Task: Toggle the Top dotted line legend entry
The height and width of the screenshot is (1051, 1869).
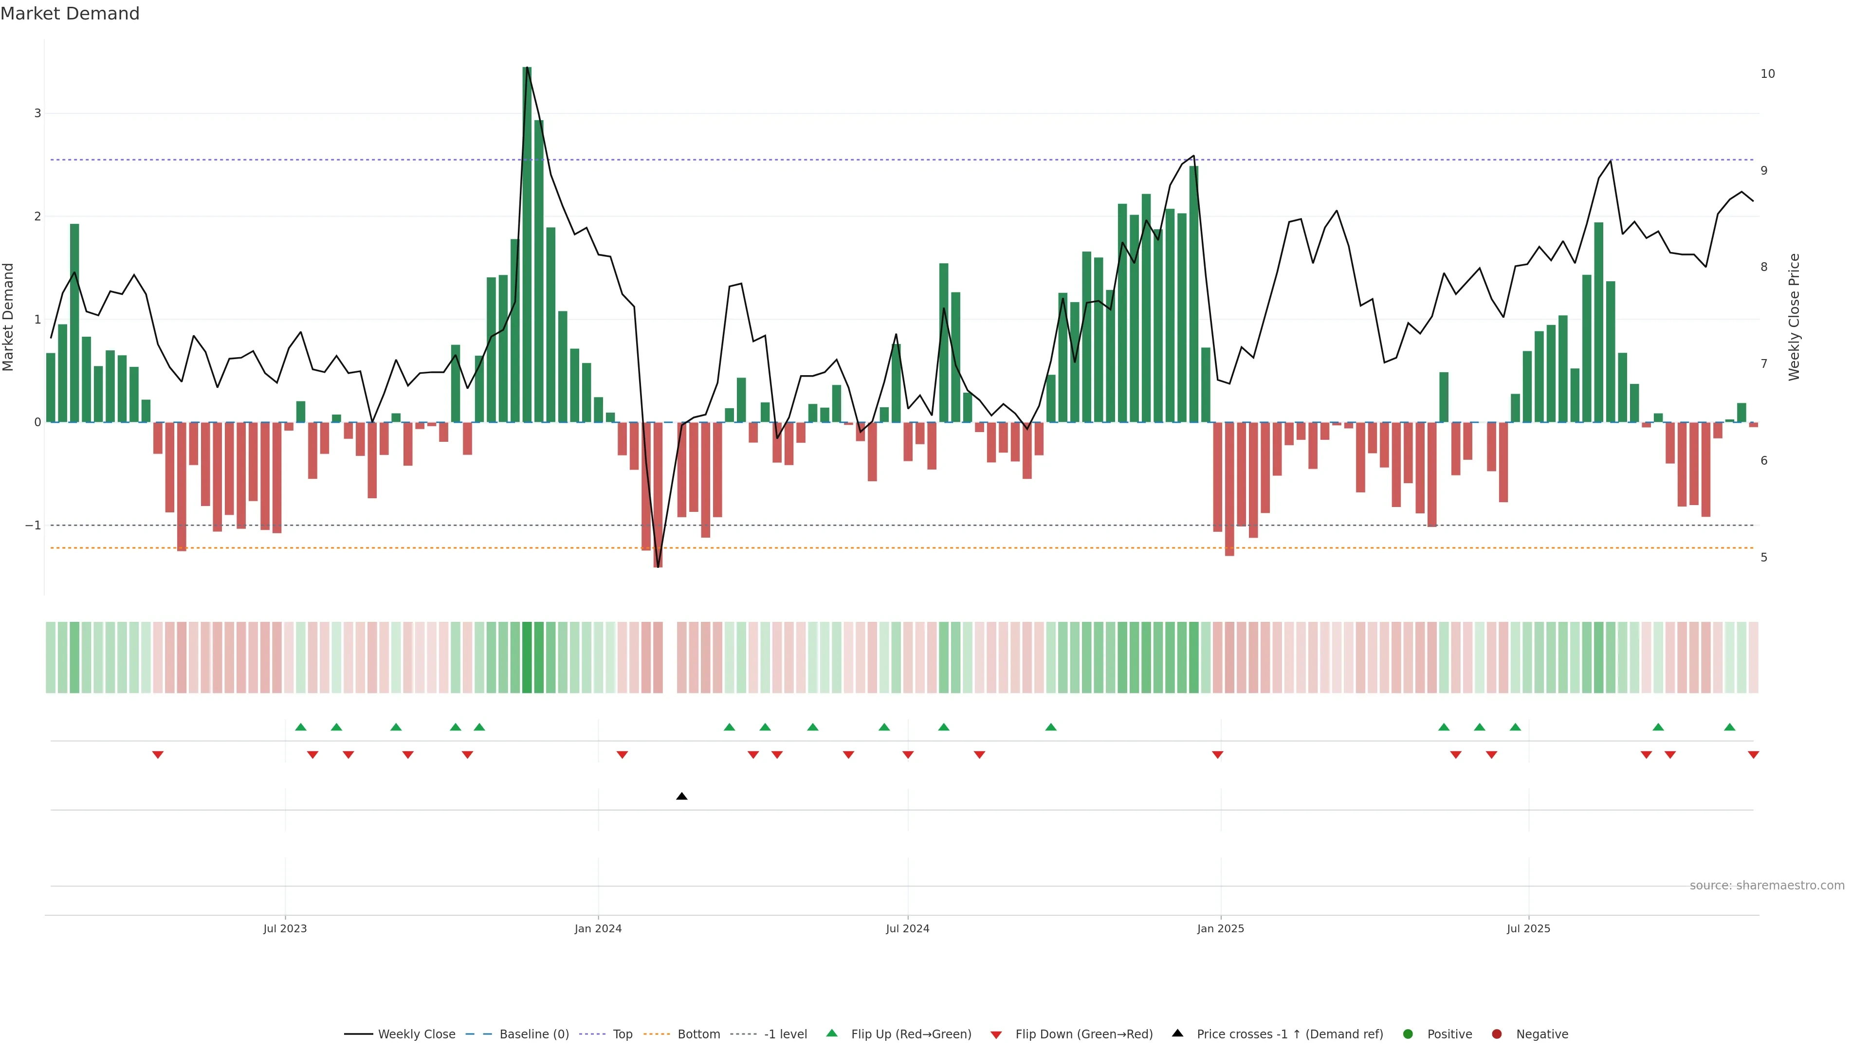Action: tap(622, 1033)
